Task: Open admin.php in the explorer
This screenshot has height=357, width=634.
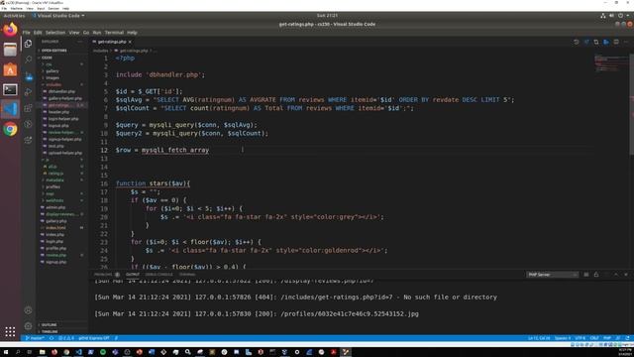Action: tap(55, 207)
